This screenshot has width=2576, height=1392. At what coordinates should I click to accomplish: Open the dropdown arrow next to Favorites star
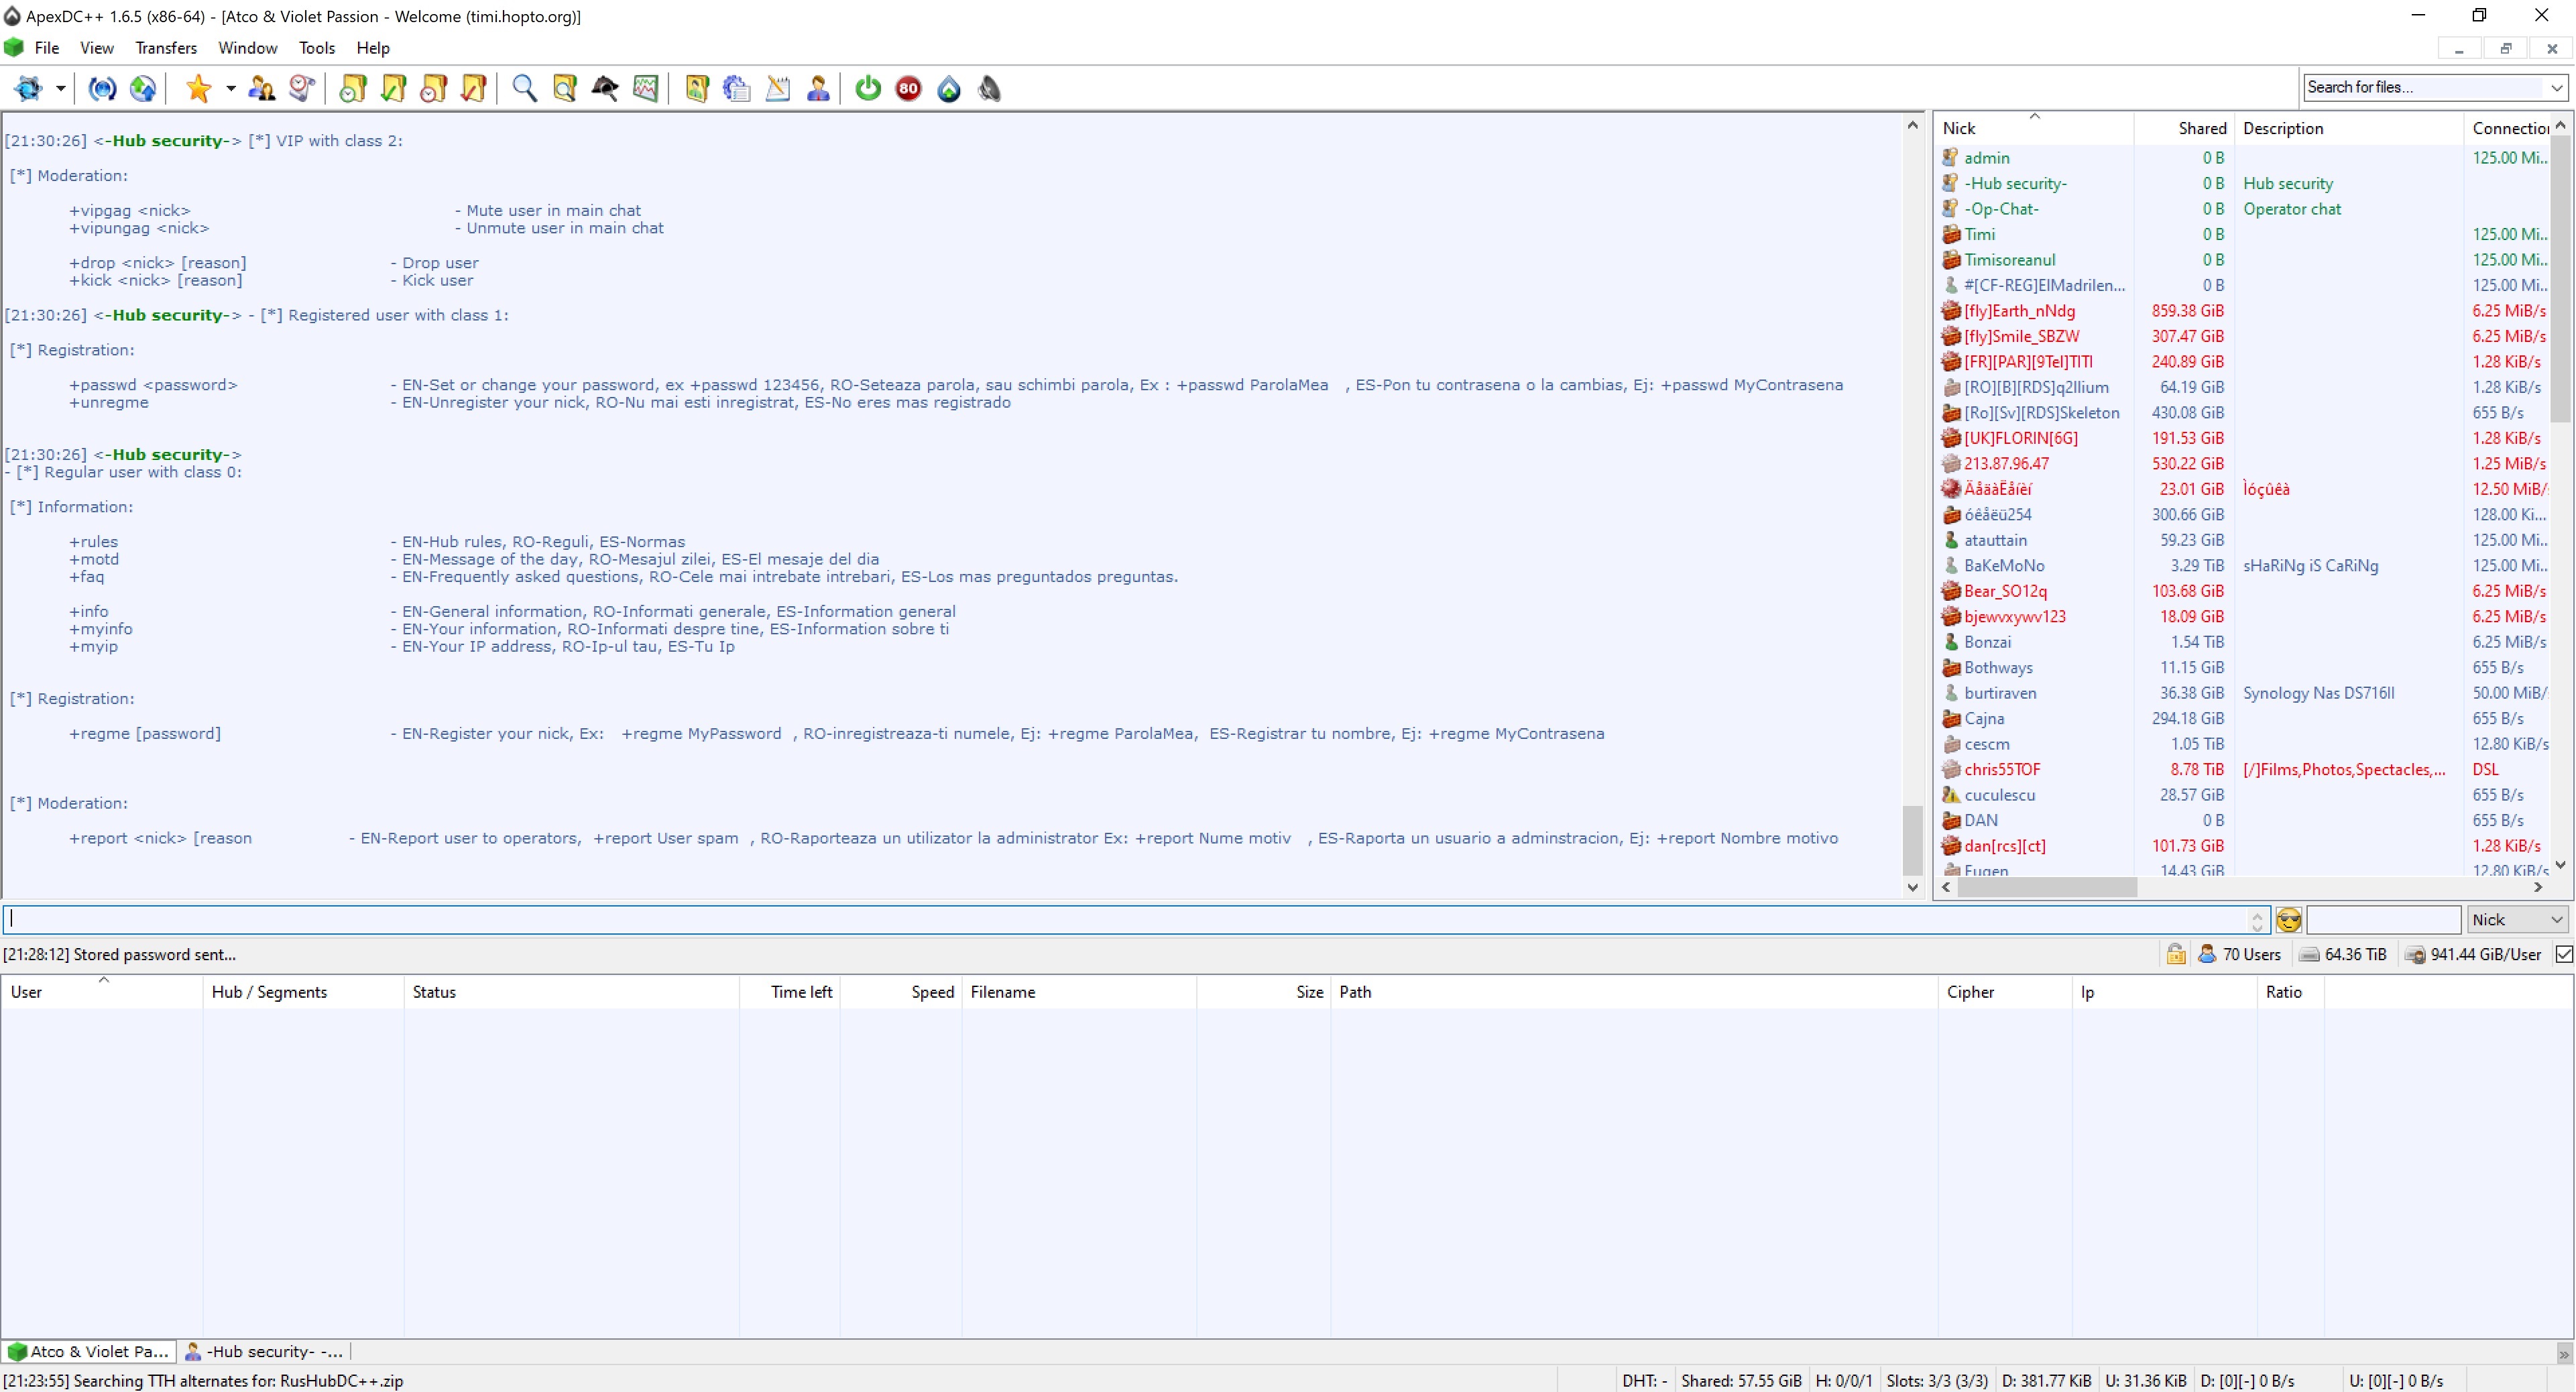click(230, 89)
